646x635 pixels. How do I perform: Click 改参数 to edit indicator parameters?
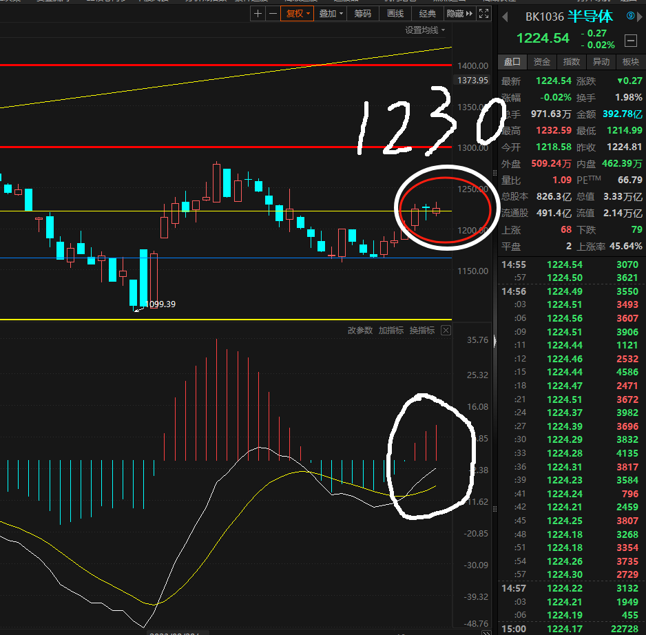pyautogui.click(x=360, y=331)
